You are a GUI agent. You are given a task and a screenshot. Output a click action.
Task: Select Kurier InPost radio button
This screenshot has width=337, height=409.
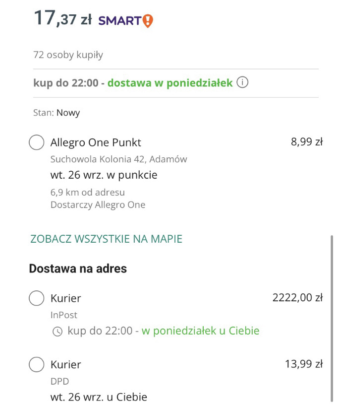pyautogui.click(x=37, y=298)
